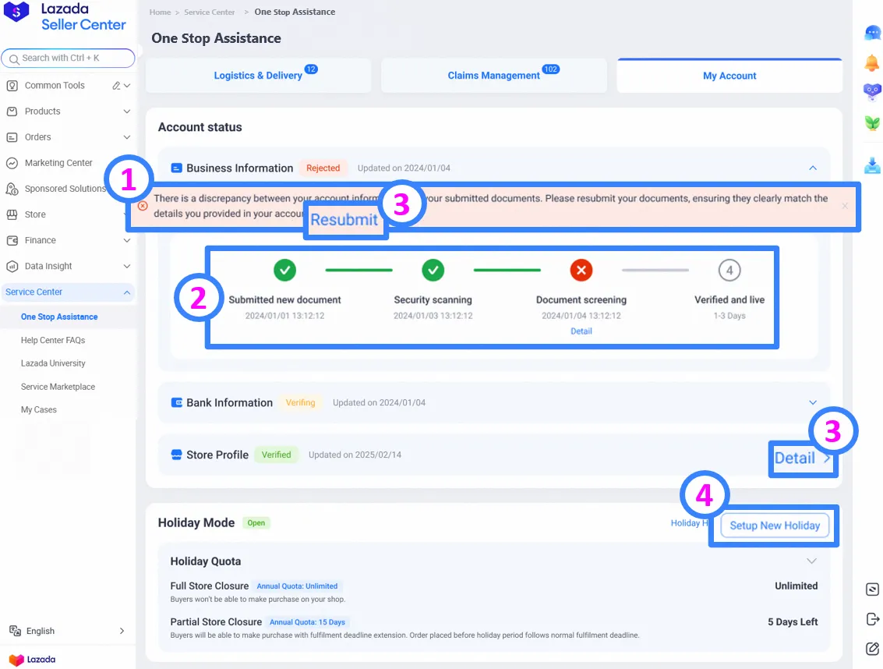883x669 pixels.
Task: Collapse the Business Information section chevron
Action: [813, 168]
